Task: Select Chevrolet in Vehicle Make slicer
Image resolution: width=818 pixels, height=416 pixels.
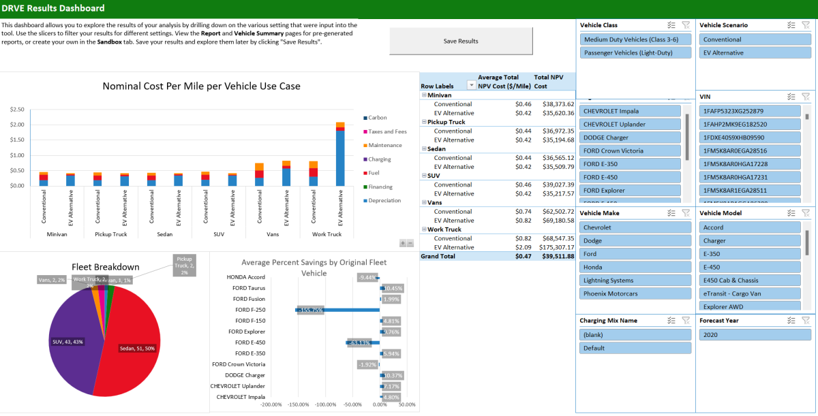Action: pyautogui.click(x=636, y=227)
